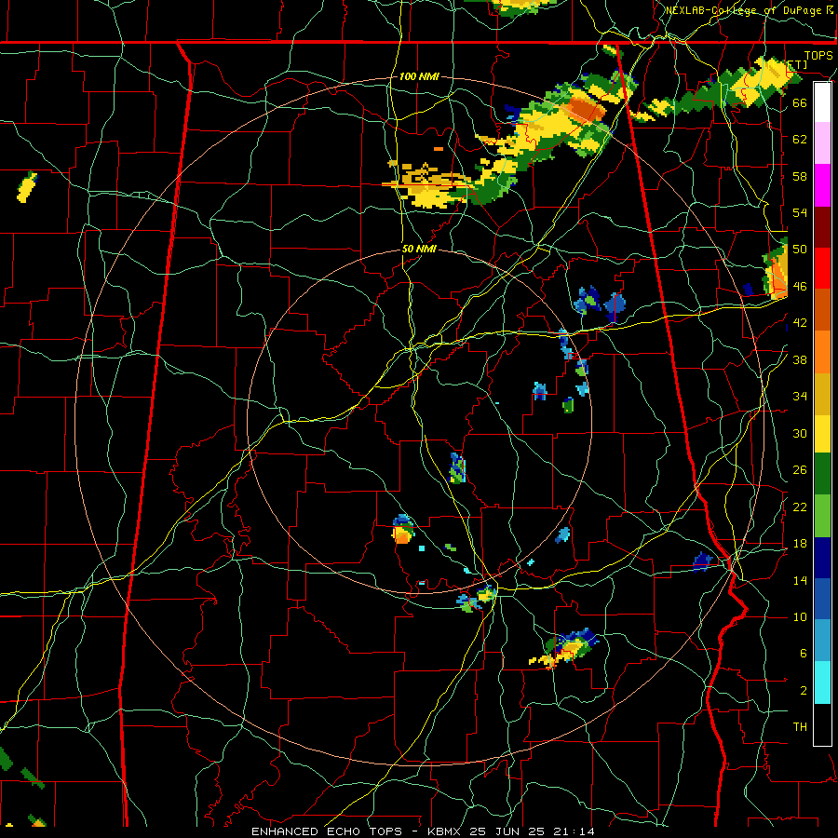Screen dimensions: 838x838
Task: Click the dark orange legend swatch
Action: click(x=822, y=310)
